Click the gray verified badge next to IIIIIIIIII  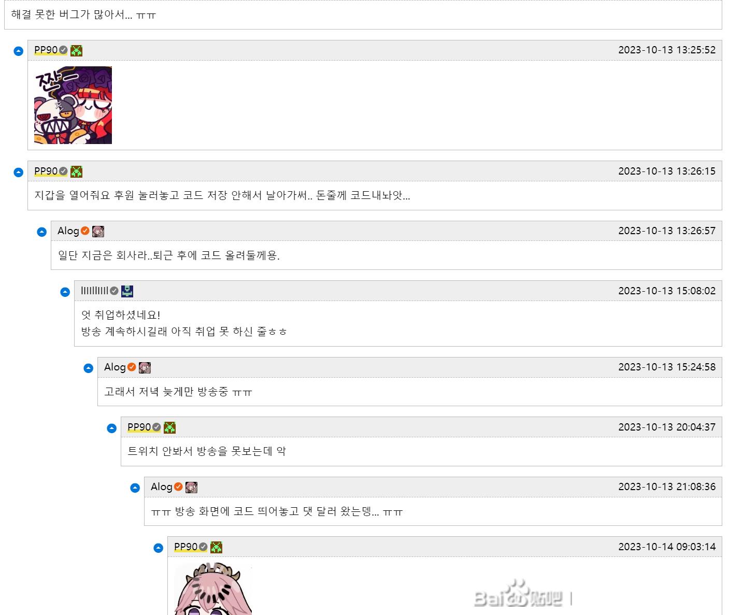[114, 291]
